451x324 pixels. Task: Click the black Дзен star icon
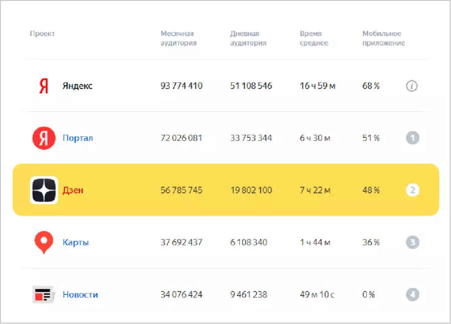point(44,190)
